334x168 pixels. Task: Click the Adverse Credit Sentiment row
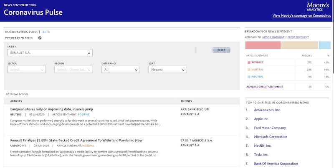click(287, 87)
